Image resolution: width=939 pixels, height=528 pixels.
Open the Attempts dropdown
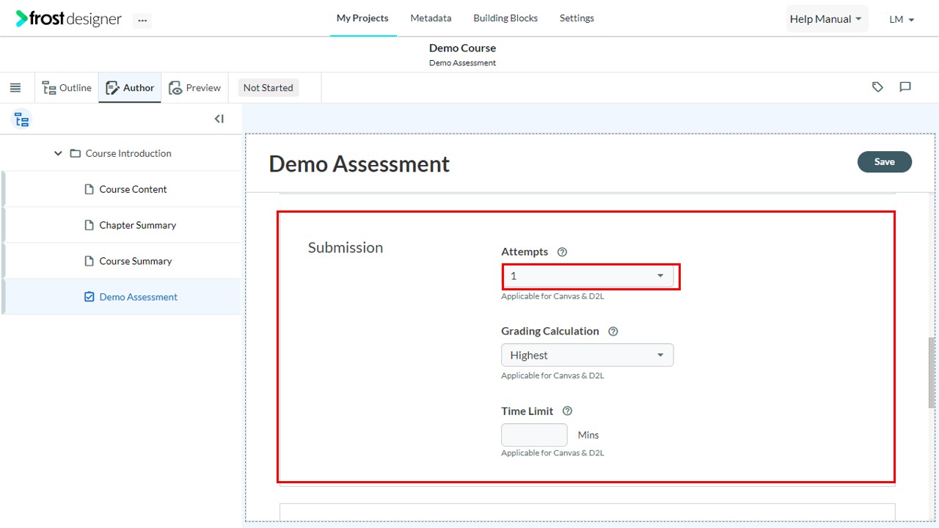(588, 276)
